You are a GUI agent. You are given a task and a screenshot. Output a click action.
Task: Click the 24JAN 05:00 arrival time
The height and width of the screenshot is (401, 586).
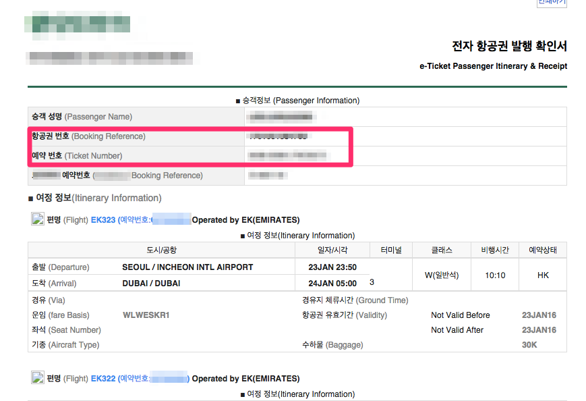click(x=332, y=284)
